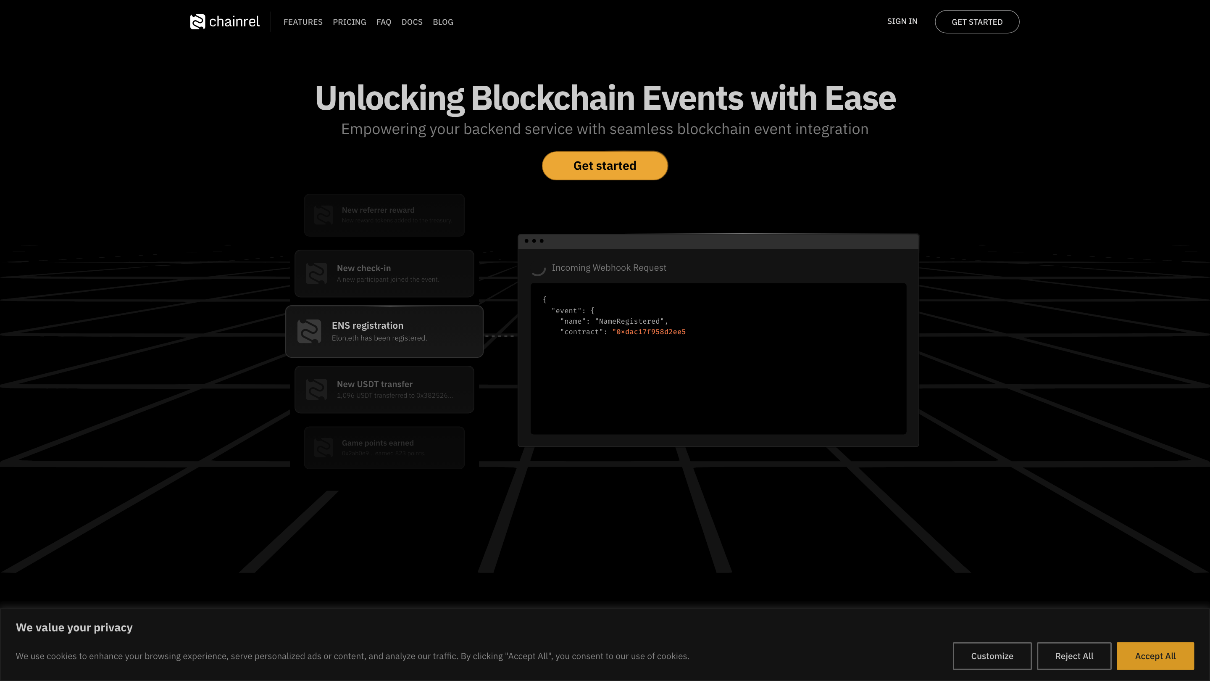
Task: Go to the Pricing page
Action: click(349, 22)
